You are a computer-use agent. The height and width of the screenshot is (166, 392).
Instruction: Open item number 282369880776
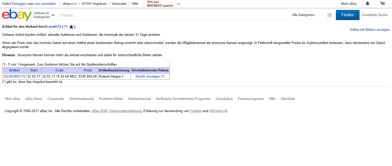[x=14, y=76]
